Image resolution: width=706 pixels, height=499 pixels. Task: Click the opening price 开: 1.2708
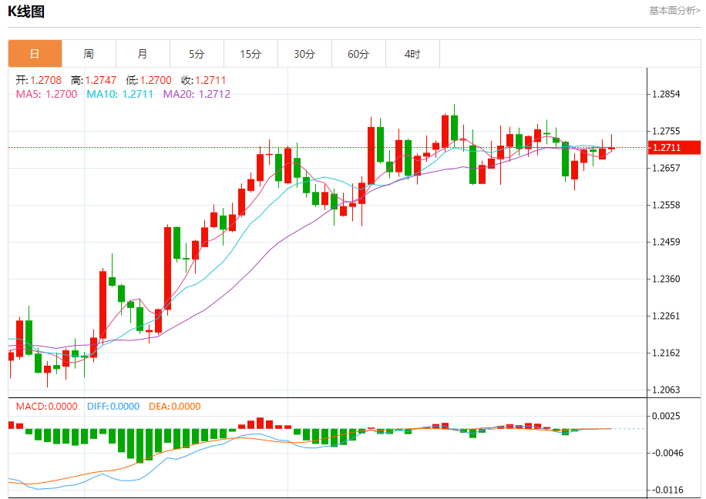coord(39,80)
